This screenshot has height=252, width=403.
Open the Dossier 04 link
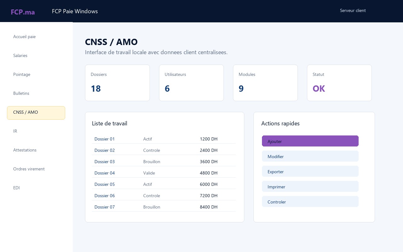[105, 173]
